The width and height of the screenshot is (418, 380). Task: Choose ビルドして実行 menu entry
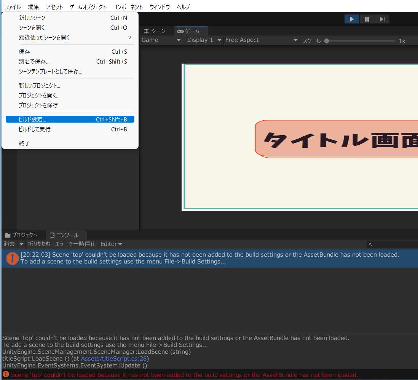70,129
